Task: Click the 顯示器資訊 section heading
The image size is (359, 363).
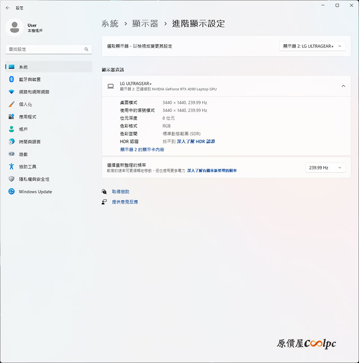Action: [x=113, y=70]
